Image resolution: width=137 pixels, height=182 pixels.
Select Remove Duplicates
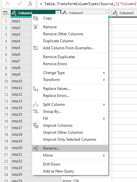tap(59, 57)
